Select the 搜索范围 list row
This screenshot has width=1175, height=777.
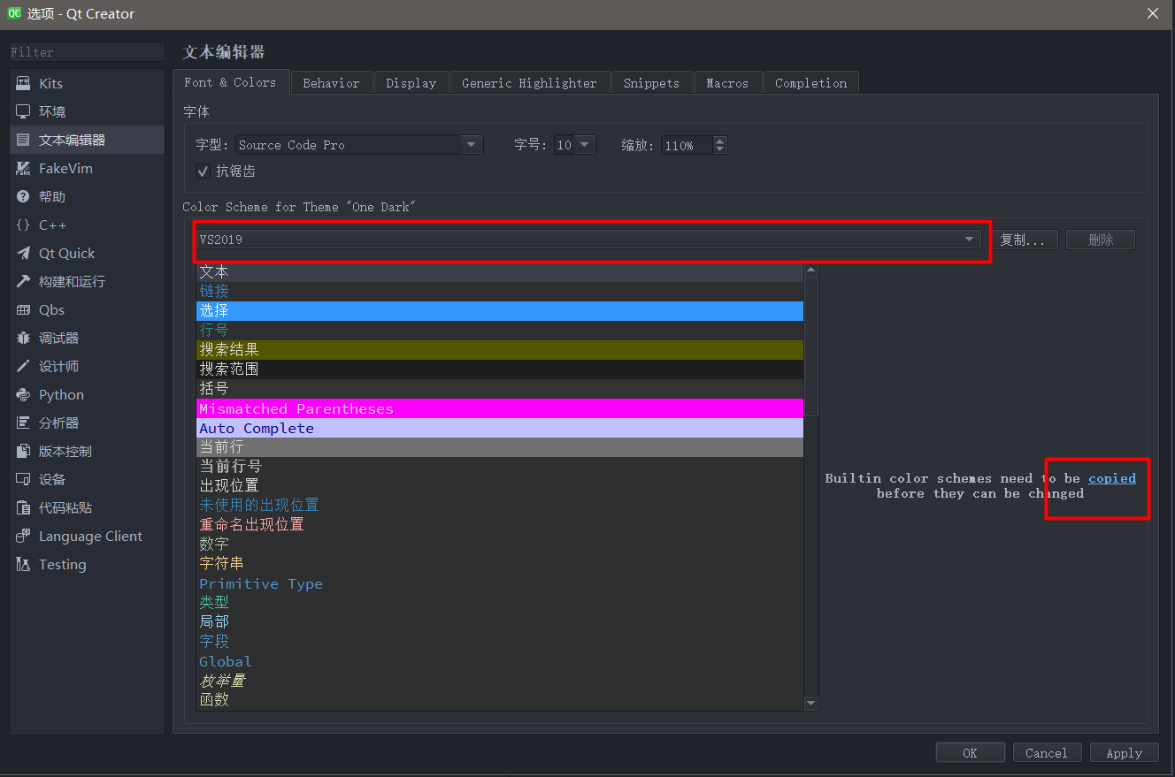pos(500,369)
